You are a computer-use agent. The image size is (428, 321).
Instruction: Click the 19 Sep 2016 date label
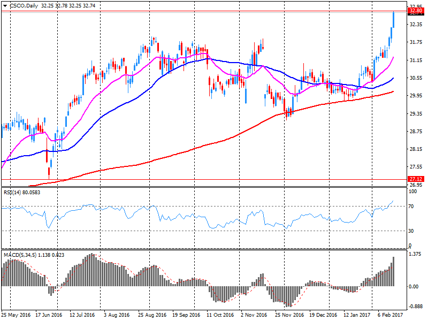coord(186,315)
